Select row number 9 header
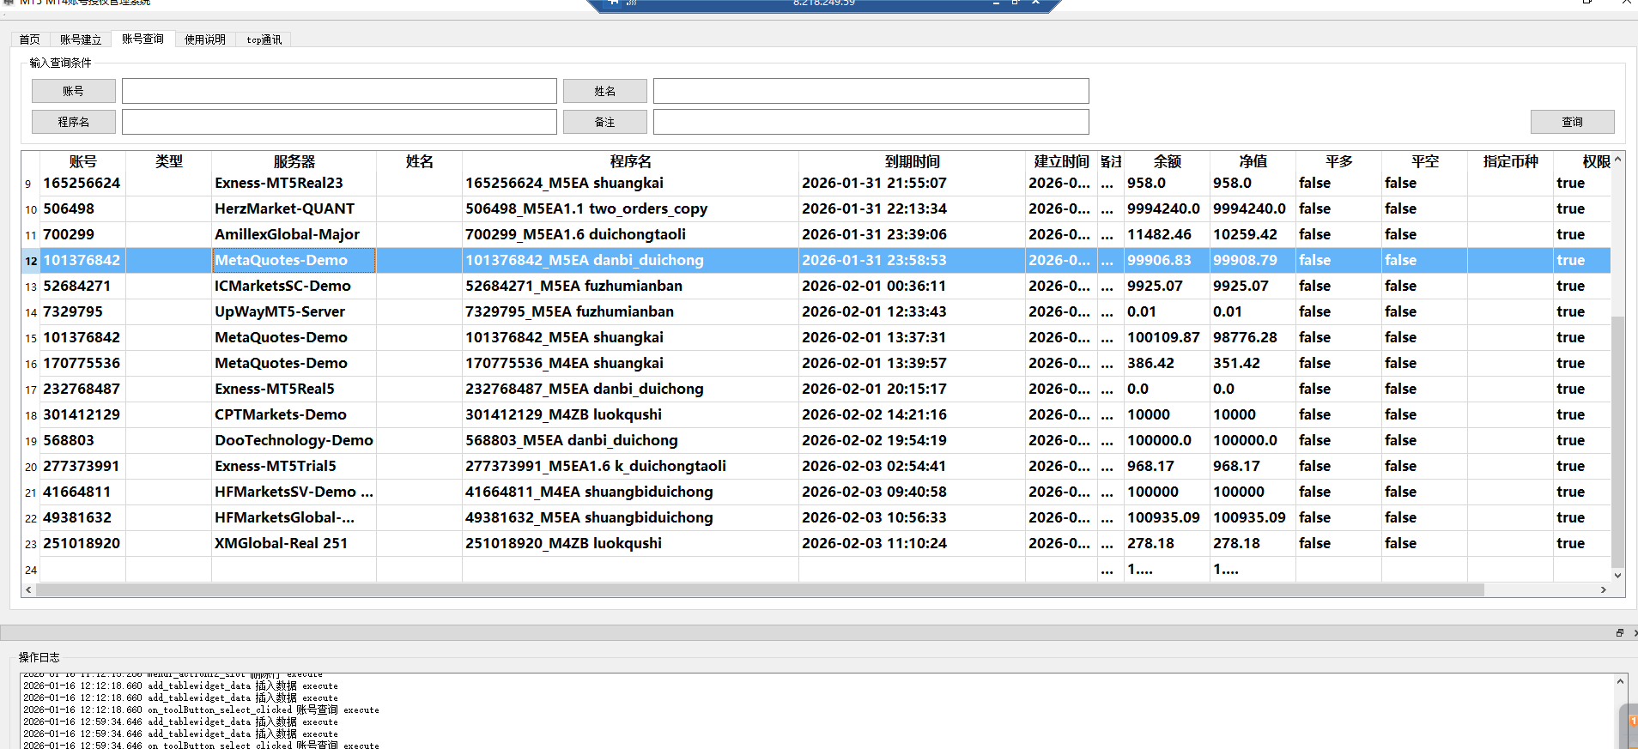1638x749 pixels. click(30, 184)
